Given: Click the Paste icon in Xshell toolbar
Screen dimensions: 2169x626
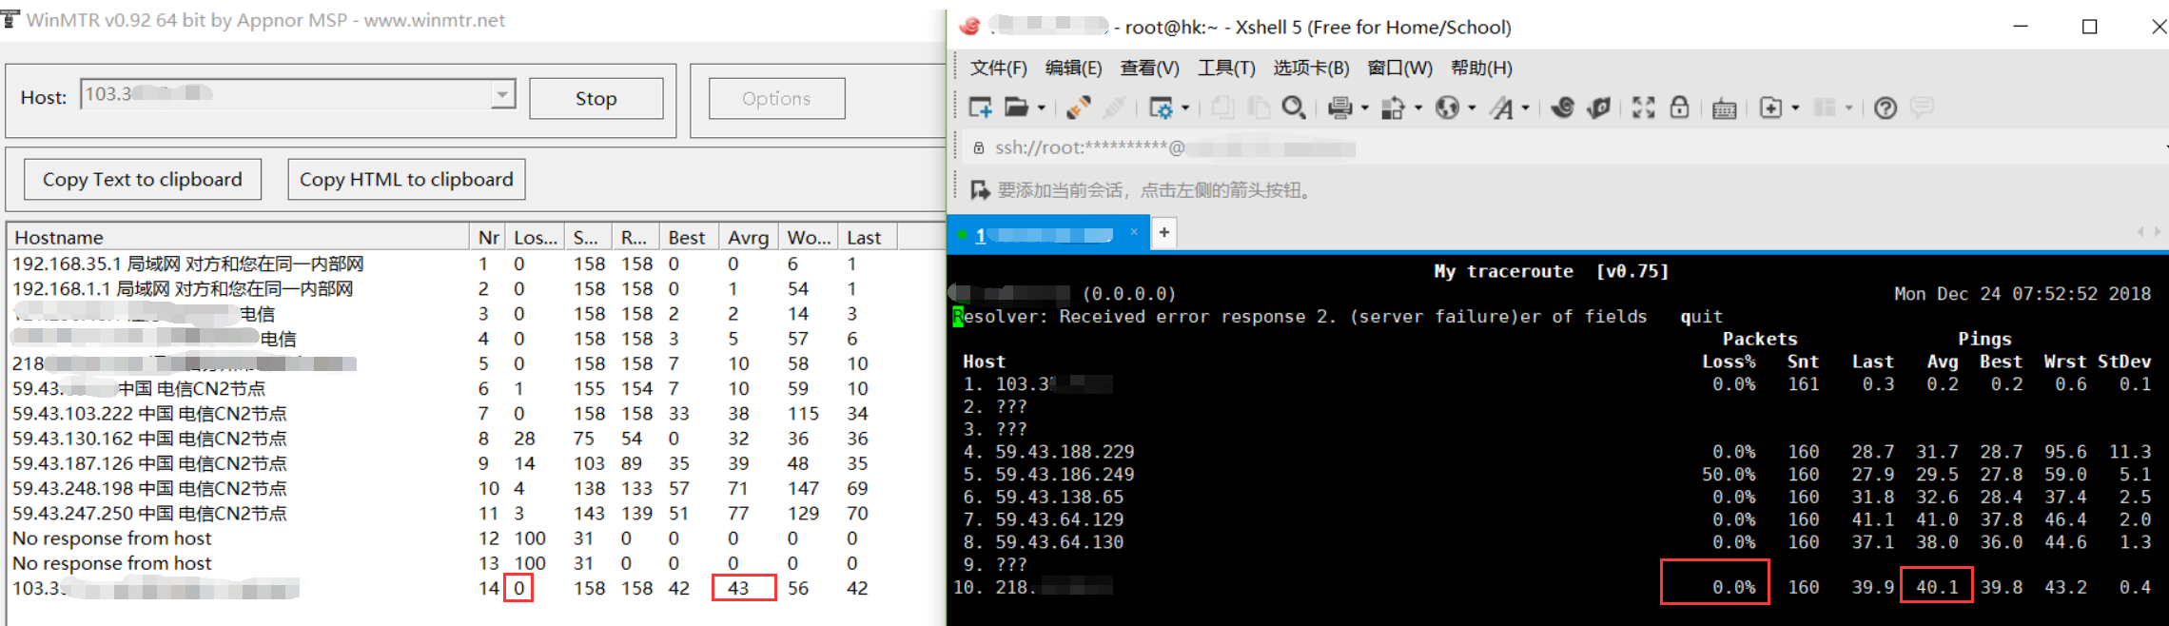Looking at the screenshot, I should coord(1259,108).
